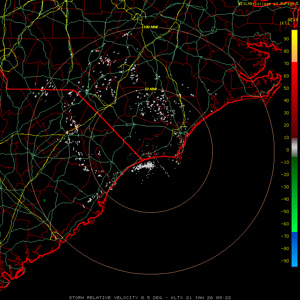Click the 80 value on velocity scale
Viewport: 300px width, 300px height.
(x=286, y=51)
